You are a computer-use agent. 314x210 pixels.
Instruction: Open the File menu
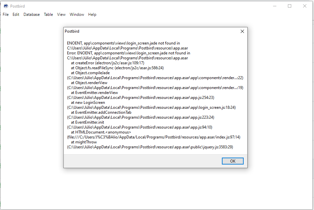click(5, 15)
